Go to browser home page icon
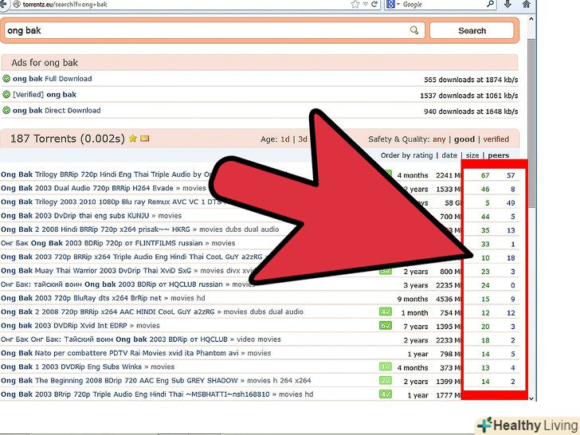 pyautogui.click(x=527, y=4)
